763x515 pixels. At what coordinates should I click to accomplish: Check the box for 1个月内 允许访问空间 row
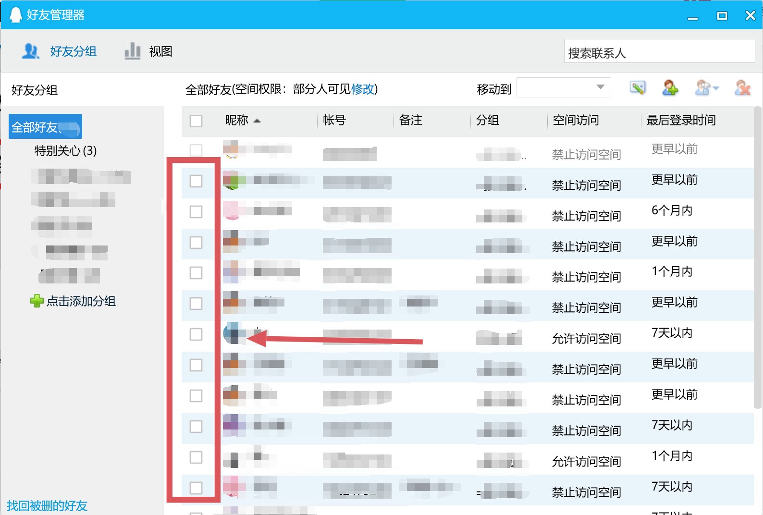(196, 457)
